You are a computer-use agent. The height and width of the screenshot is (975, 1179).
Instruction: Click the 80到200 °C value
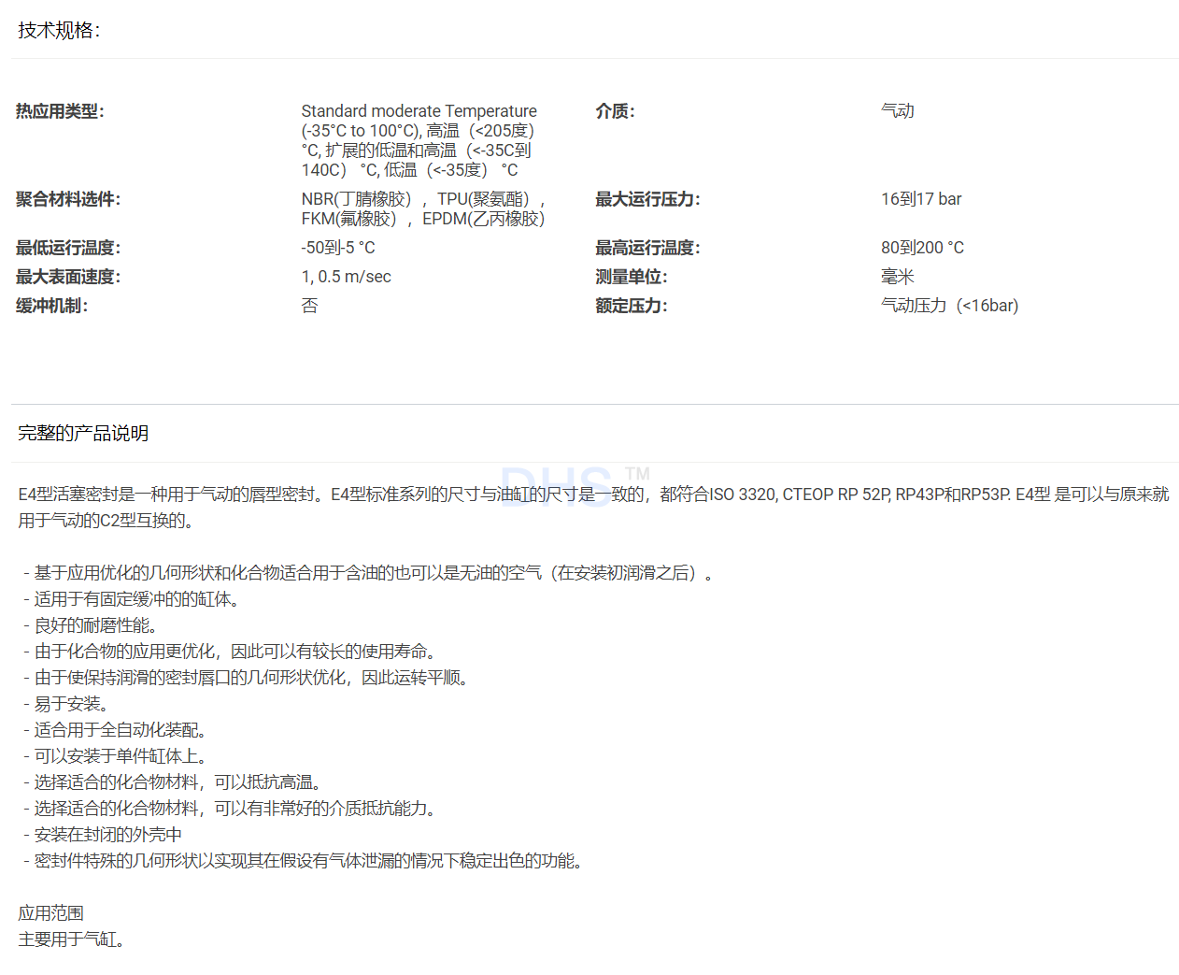pyautogui.click(x=922, y=248)
